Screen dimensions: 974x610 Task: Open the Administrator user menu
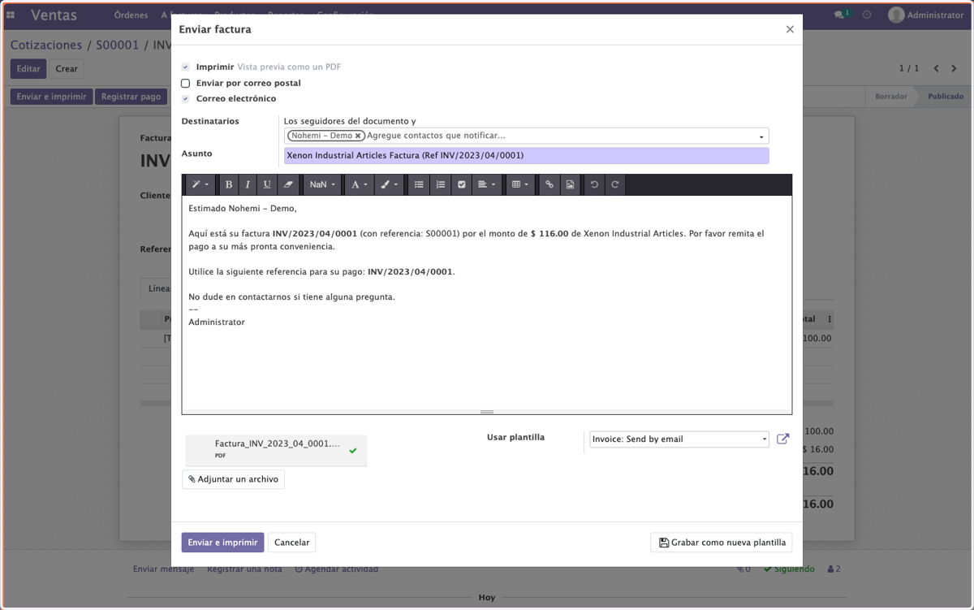926,15
